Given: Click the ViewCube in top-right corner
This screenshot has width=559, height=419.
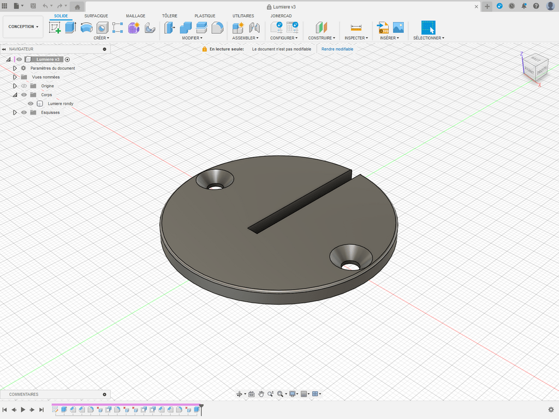Looking at the screenshot, I should tap(535, 67).
